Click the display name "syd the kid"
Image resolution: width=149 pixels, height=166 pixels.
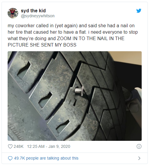pos(33,11)
